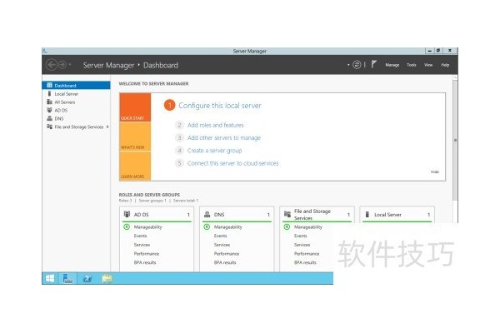The width and height of the screenshot is (500, 333).
Task: Open the notifications flag icon
Action: coord(374,64)
